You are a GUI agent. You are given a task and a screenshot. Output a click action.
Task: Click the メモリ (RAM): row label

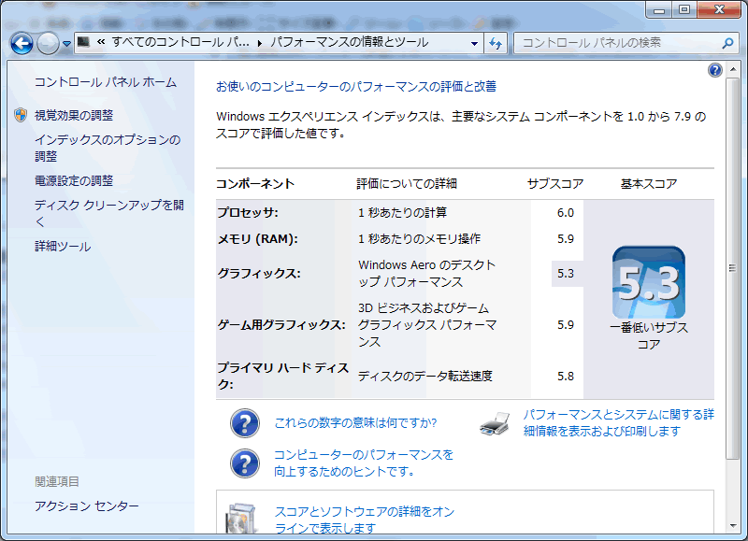pyautogui.click(x=258, y=239)
